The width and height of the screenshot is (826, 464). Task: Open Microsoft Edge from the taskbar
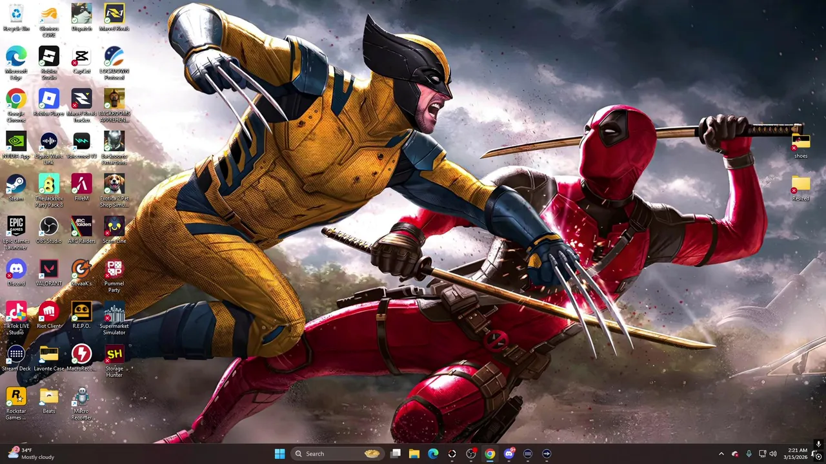pyautogui.click(x=433, y=454)
